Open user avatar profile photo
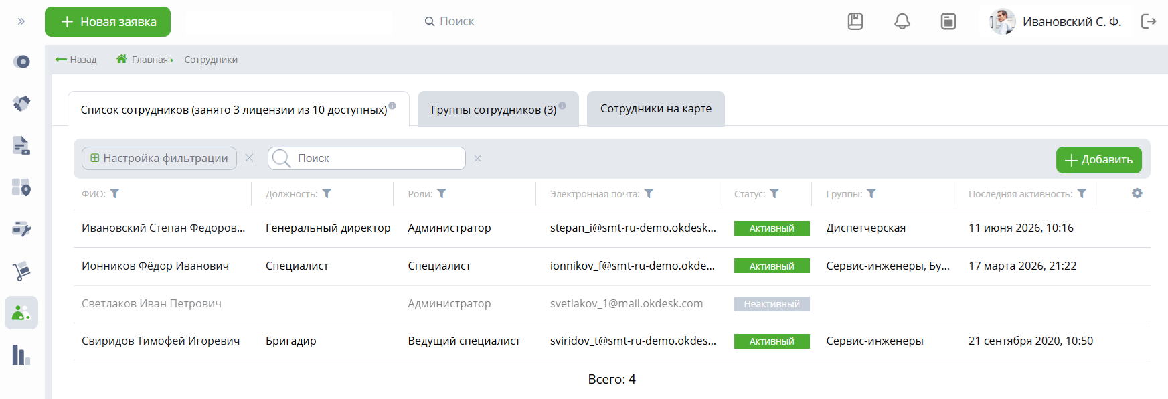Screen dimensions: 1168x399 (1002, 21)
